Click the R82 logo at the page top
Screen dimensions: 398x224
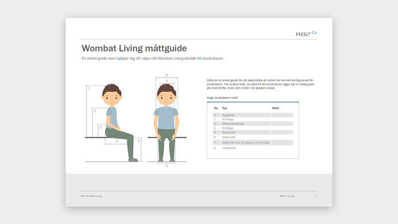pyautogui.click(x=306, y=33)
